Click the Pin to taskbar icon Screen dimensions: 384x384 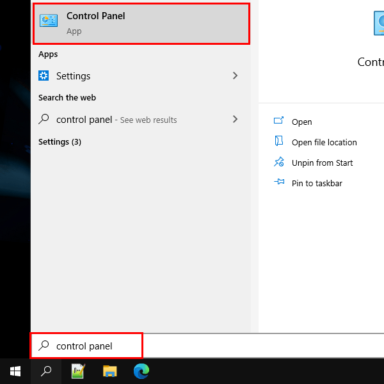(x=279, y=182)
